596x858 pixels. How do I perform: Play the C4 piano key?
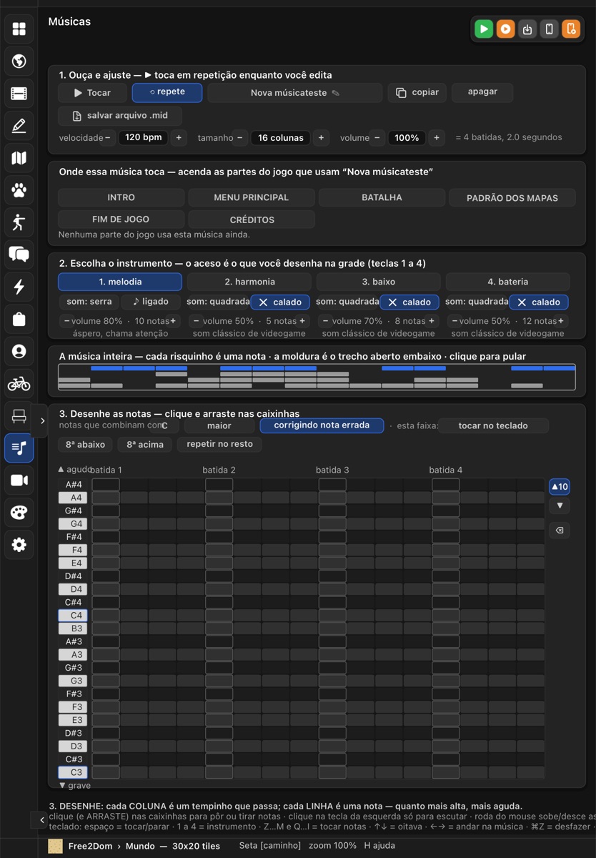click(72, 615)
